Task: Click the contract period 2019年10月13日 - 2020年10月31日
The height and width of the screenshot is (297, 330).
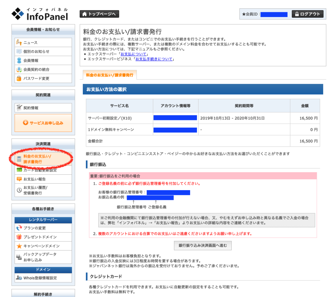Action: 232,118
